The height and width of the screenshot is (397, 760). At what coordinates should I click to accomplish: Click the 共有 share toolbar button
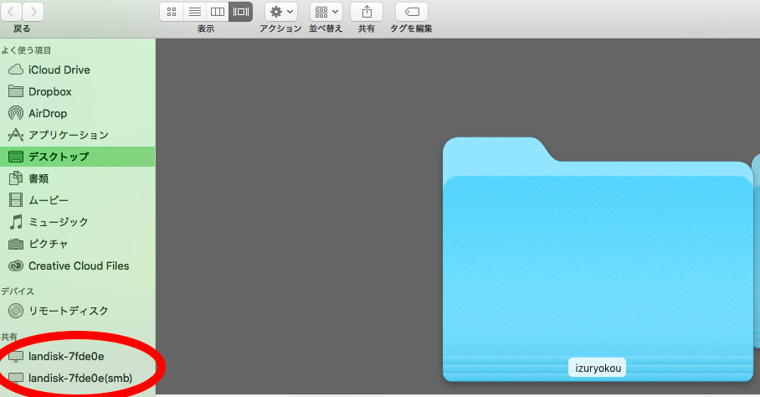[367, 12]
